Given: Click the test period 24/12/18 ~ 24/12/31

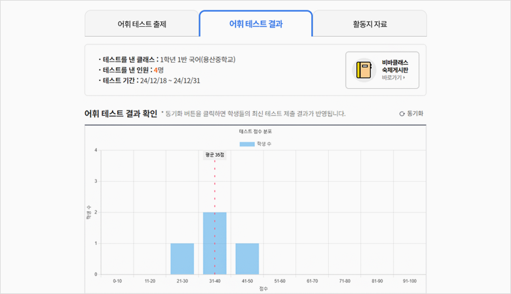Looking at the screenshot, I should (x=170, y=80).
